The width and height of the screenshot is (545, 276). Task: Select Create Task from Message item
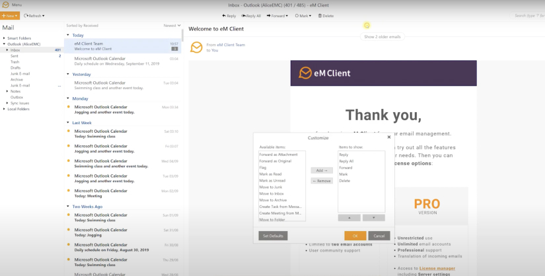pyautogui.click(x=282, y=207)
